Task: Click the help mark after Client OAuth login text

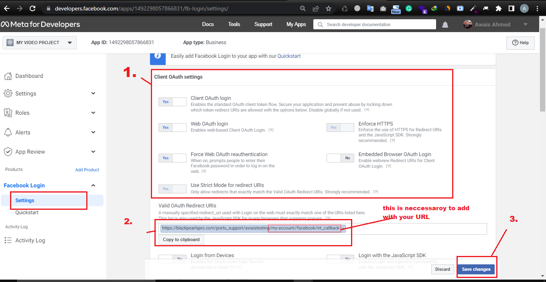Action: (x=367, y=110)
